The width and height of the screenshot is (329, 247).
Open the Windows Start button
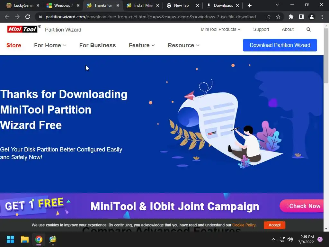point(10,239)
